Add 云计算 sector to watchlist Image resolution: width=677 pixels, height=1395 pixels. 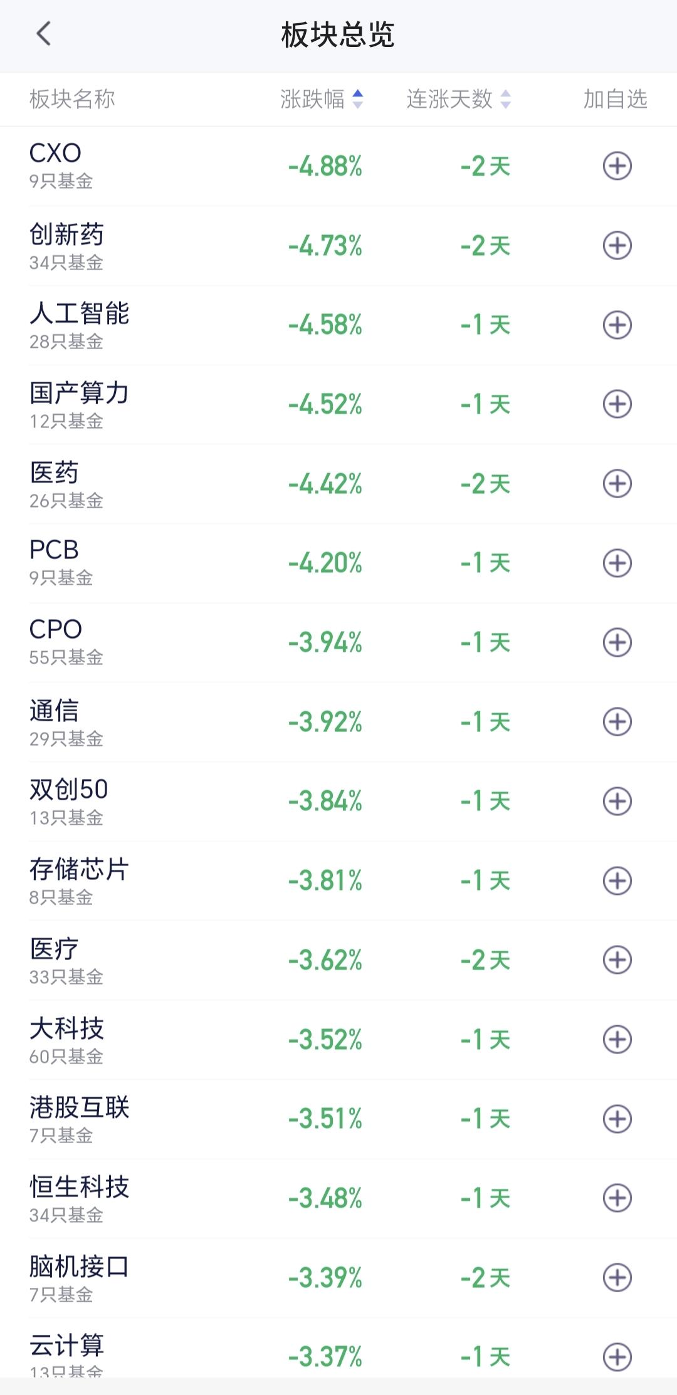pos(617,1357)
